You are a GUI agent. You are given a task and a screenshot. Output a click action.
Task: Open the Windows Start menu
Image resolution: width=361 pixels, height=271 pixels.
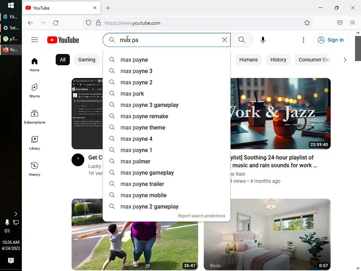(x=11, y=5)
